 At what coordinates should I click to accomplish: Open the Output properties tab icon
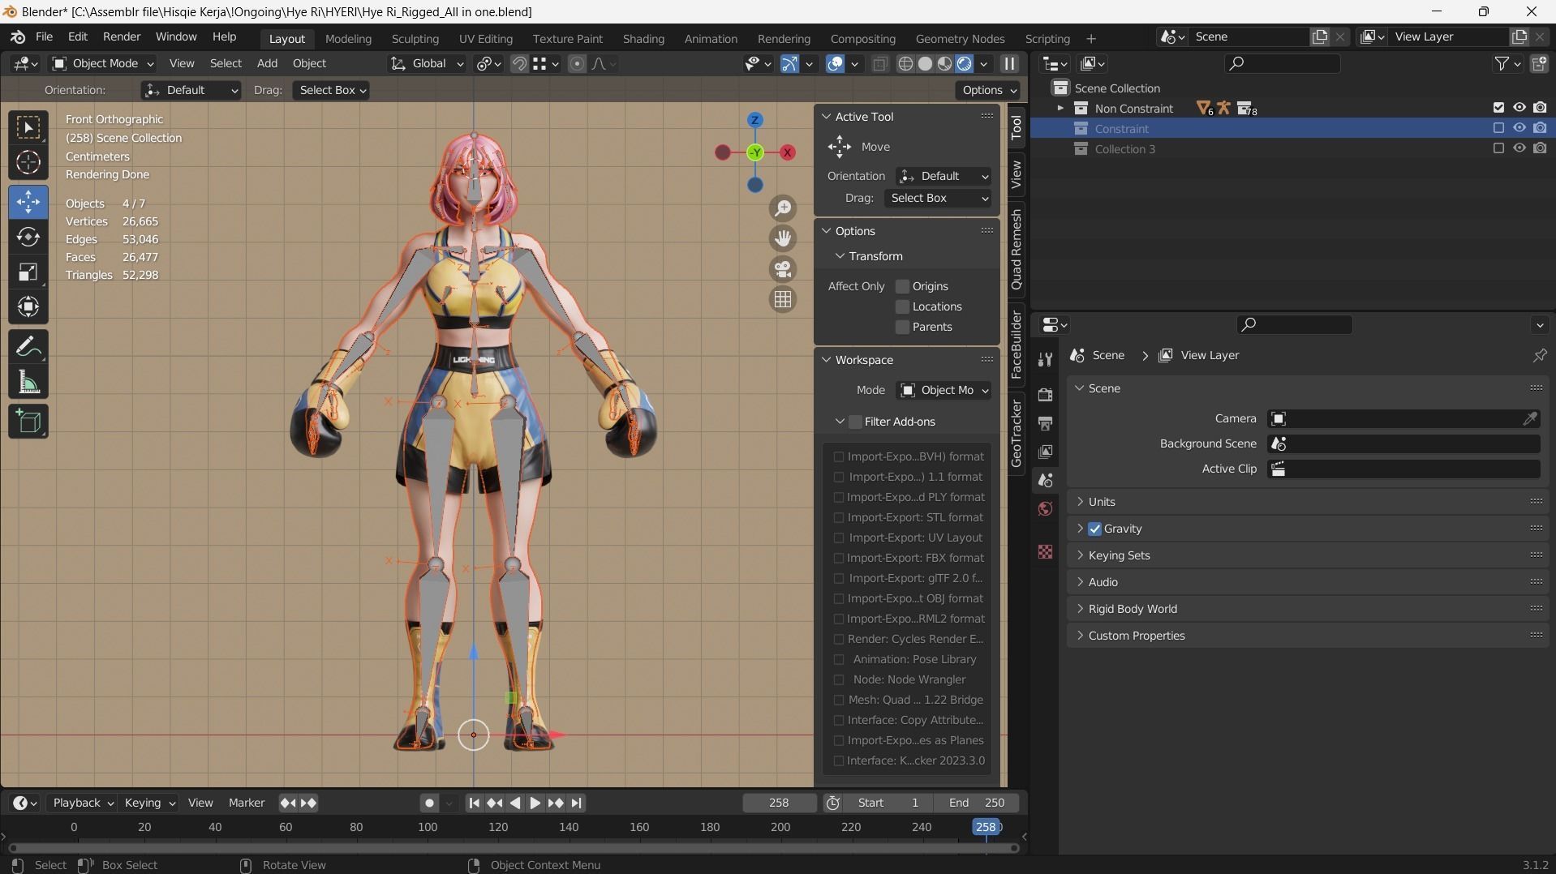(1045, 423)
